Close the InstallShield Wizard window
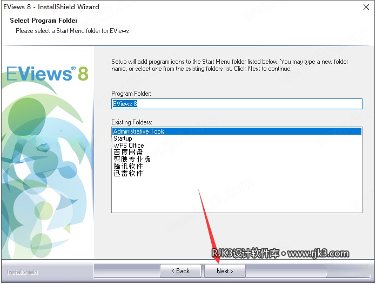The width and height of the screenshot is (376, 284). coord(366,7)
